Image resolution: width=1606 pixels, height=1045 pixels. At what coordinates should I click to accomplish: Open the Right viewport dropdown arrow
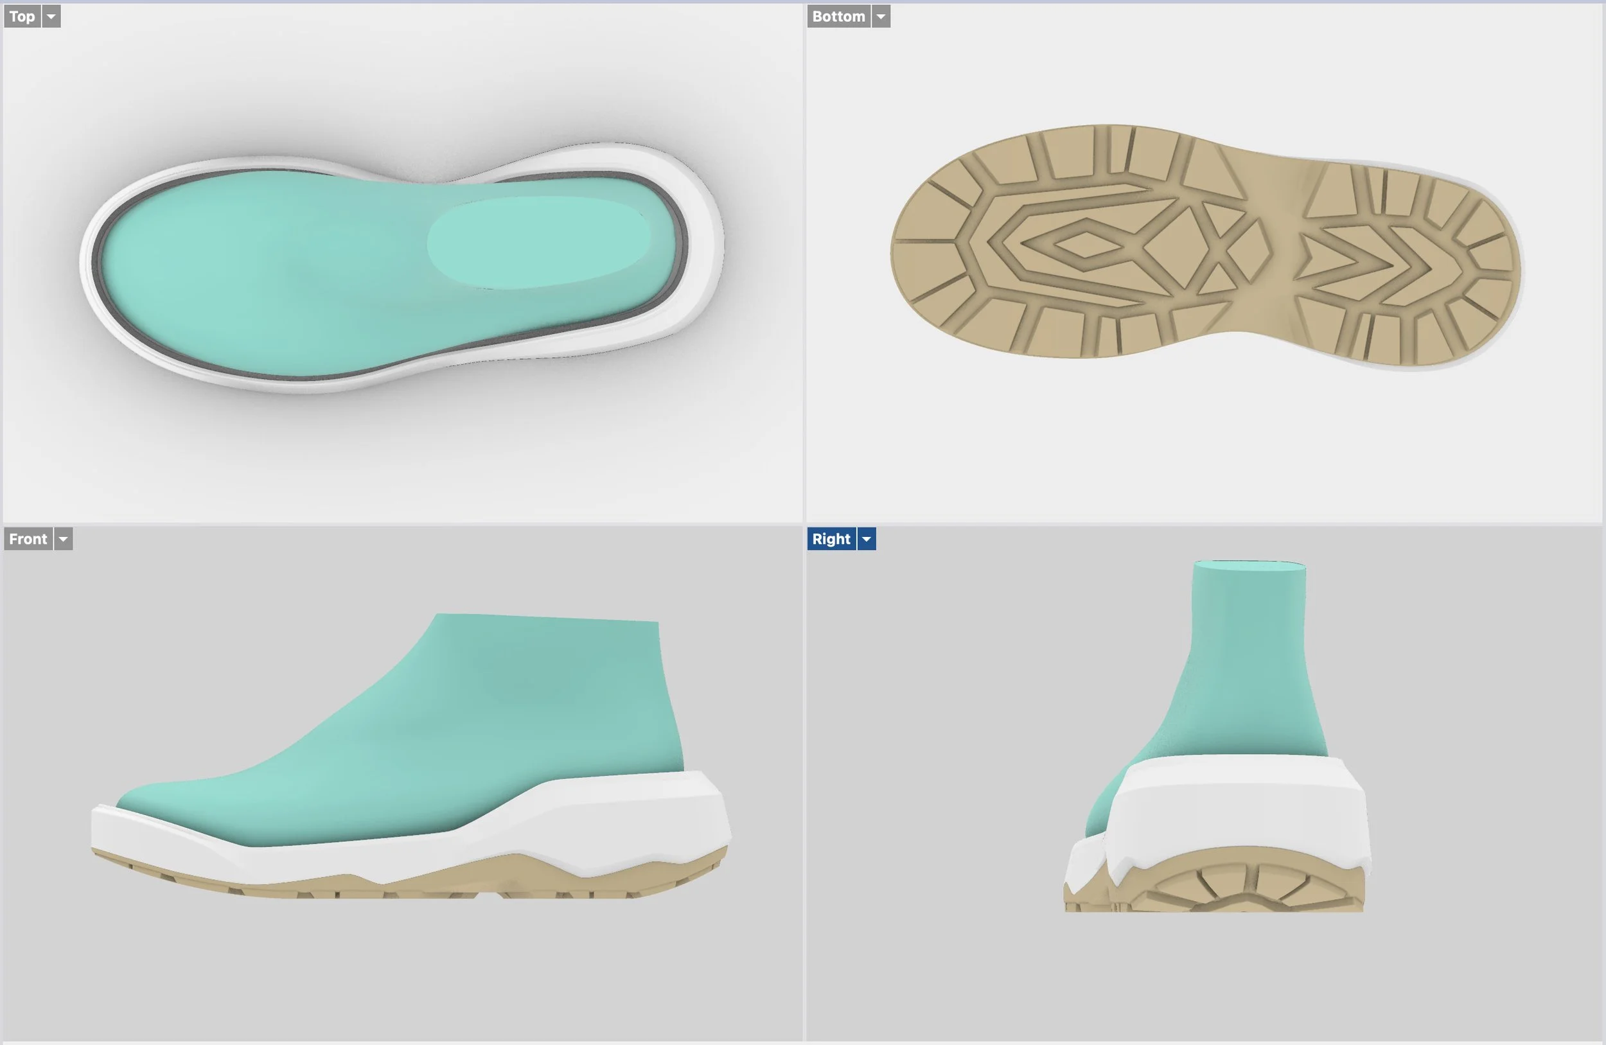867,539
